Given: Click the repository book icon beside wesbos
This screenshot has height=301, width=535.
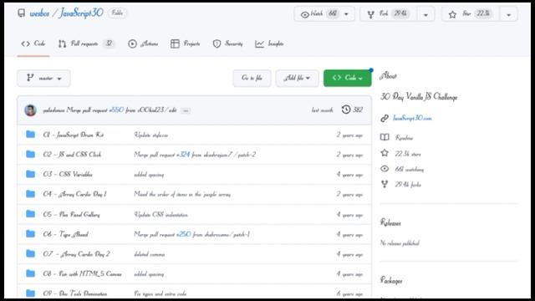Looking at the screenshot, I should [22, 13].
